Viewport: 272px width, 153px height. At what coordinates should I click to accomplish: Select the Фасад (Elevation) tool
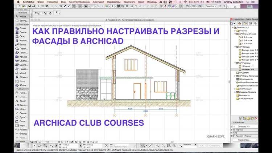21,133
